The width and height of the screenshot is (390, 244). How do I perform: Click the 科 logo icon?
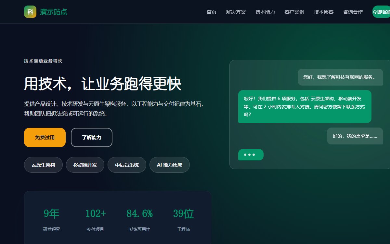coord(30,12)
